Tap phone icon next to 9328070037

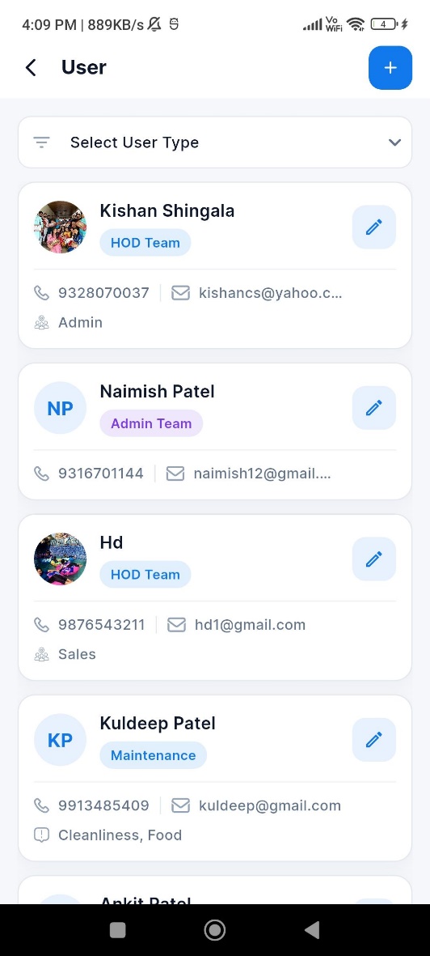pos(41,293)
